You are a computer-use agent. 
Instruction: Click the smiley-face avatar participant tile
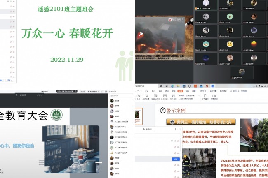point(230,44)
